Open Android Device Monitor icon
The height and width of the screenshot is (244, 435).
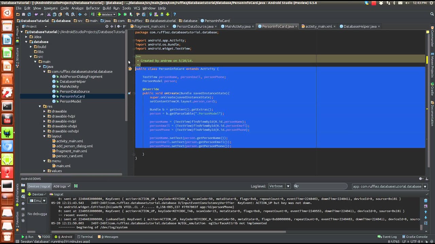pyautogui.click(x=168, y=14)
